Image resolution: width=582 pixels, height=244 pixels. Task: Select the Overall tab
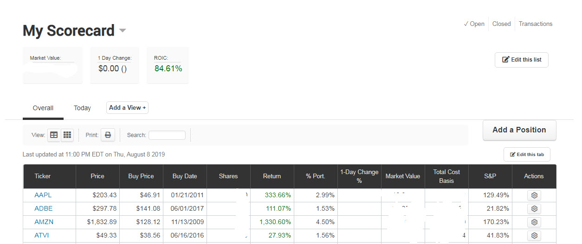pos(43,108)
